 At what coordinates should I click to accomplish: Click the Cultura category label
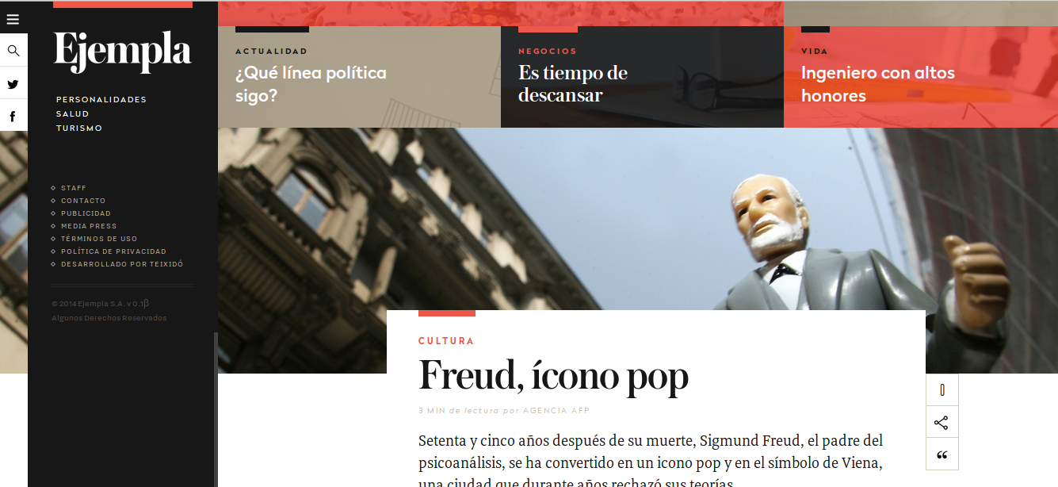click(446, 341)
